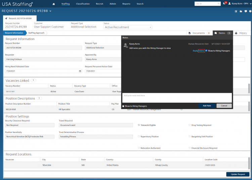Uncheck Show to Hiring Managers on existing note

(206, 50)
